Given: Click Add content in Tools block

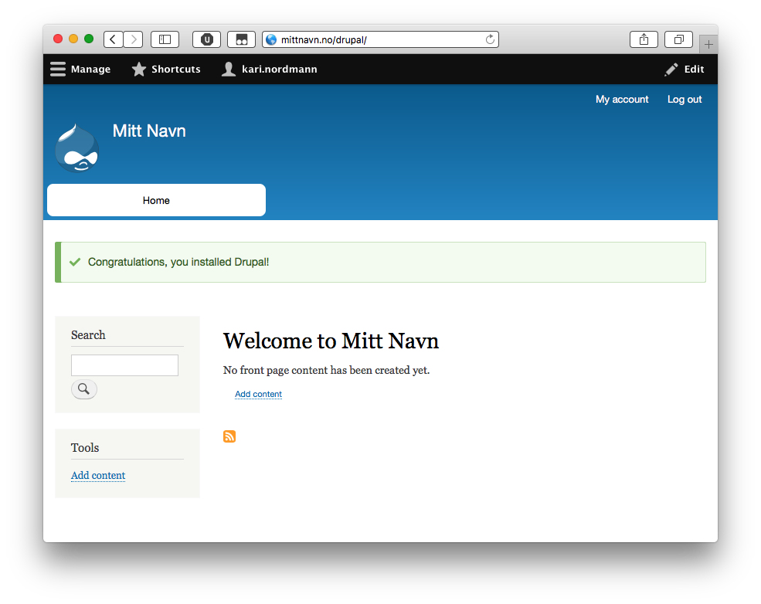Looking at the screenshot, I should coord(98,476).
